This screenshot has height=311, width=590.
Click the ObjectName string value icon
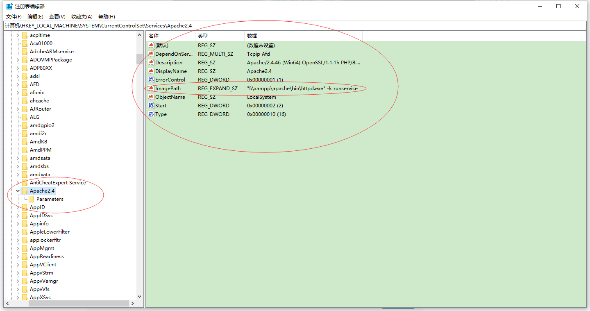151,97
